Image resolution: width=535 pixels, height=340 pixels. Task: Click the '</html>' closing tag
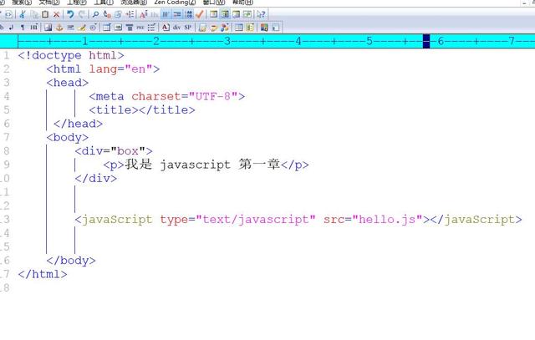43,274
